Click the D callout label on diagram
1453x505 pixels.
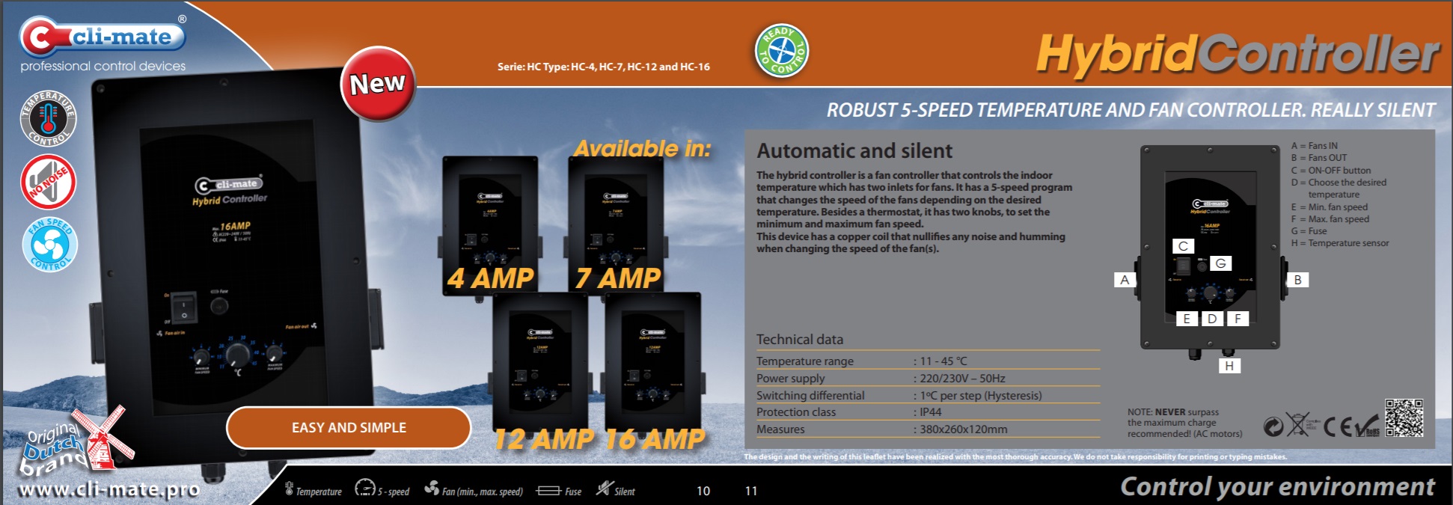(x=1212, y=319)
